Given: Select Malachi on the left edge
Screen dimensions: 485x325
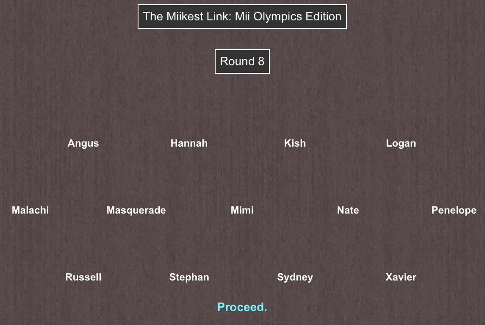Looking at the screenshot, I should [30, 210].
